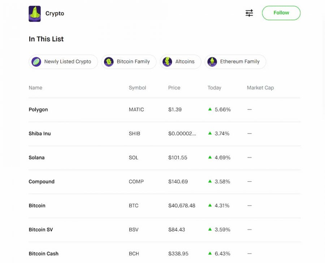Screen dimensions: 325x263
Task: Click the Newly Listed Crypto coin icon
Action: click(x=36, y=62)
